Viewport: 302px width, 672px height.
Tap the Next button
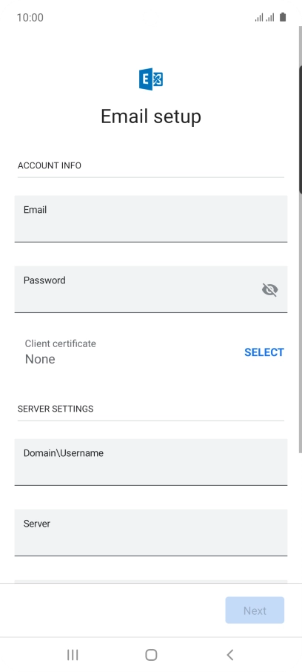click(x=255, y=610)
